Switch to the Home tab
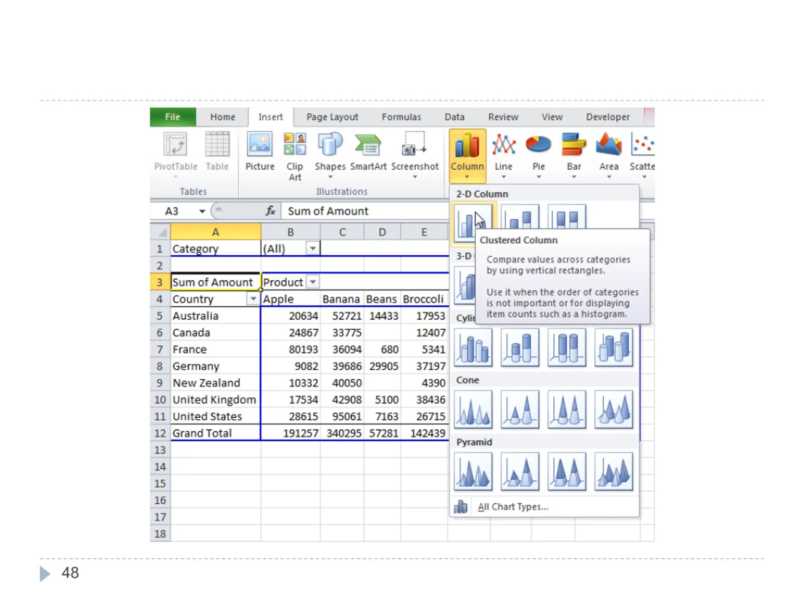The width and height of the screenshot is (804, 603). [x=222, y=117]
